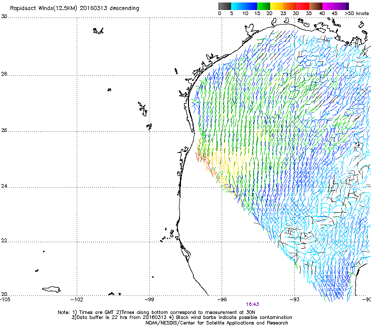Click the longitude label '-99'
Screen dimensions: 371x326
[x=149, y=299]
